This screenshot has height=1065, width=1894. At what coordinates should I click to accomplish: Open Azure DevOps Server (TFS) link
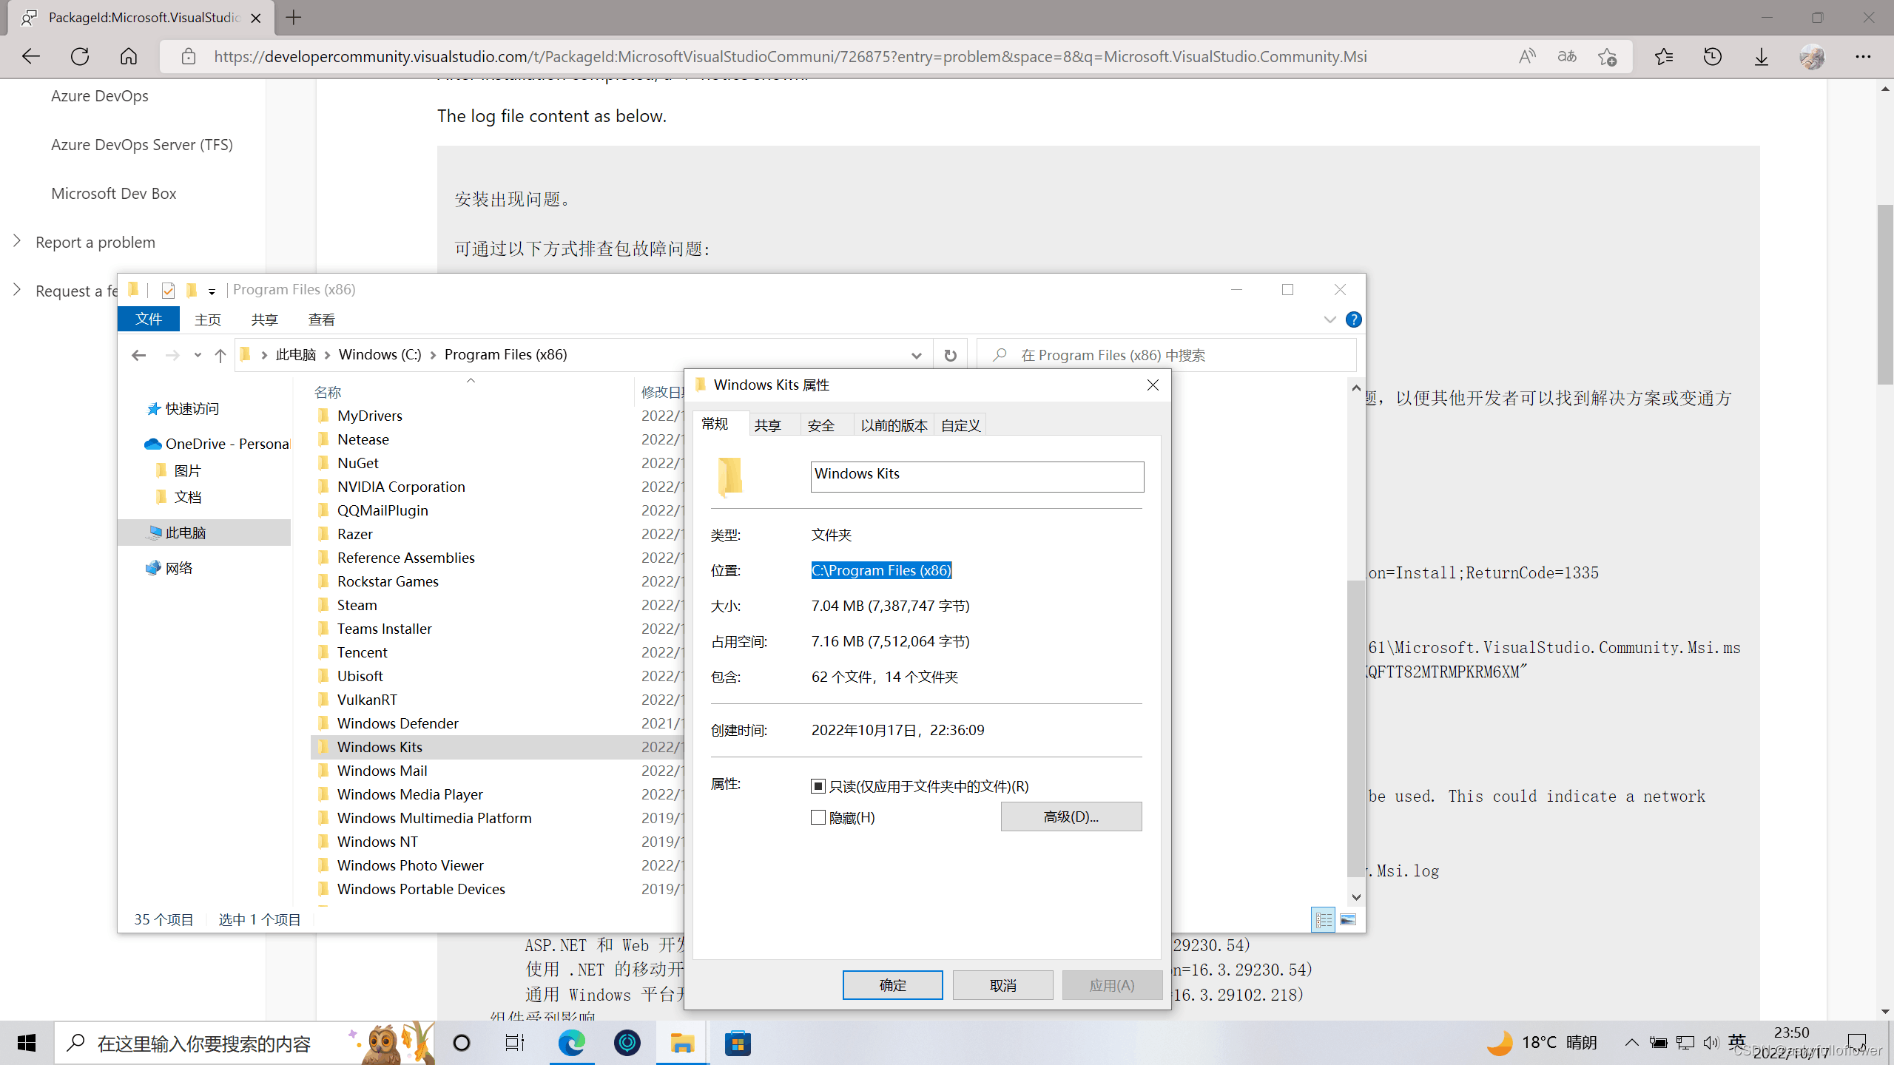[142, 145]
